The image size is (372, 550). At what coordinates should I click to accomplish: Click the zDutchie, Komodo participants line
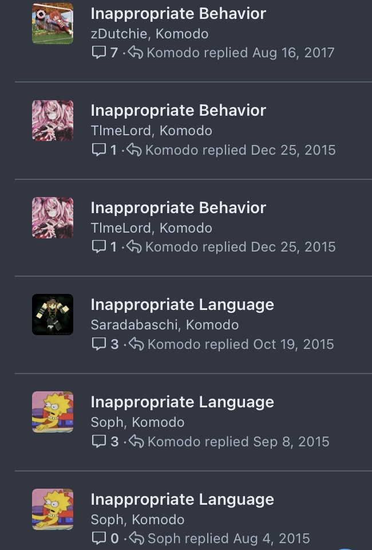point(149,34)
